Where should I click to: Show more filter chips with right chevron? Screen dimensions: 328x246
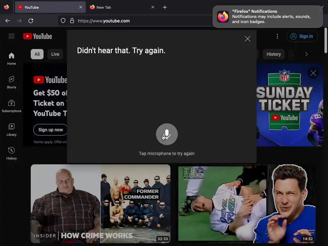tap(307, 54)
